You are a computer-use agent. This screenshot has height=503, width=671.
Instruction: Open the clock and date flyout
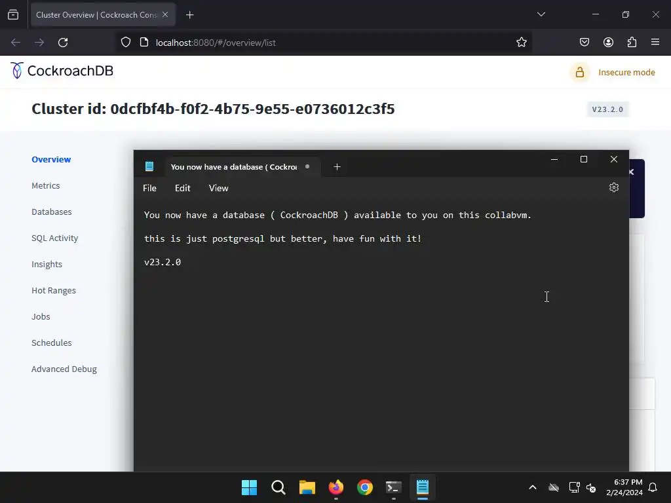point(624,487)
